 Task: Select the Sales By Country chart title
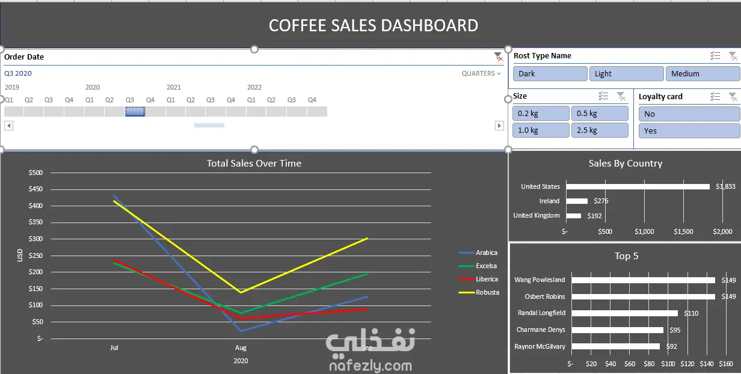click(626, 163)
